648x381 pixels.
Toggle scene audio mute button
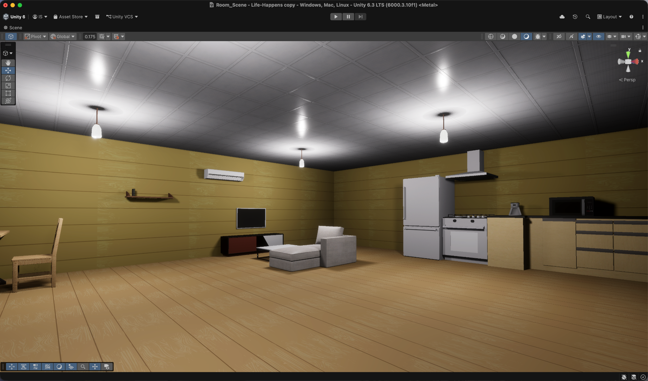click(x=571, y=36)
